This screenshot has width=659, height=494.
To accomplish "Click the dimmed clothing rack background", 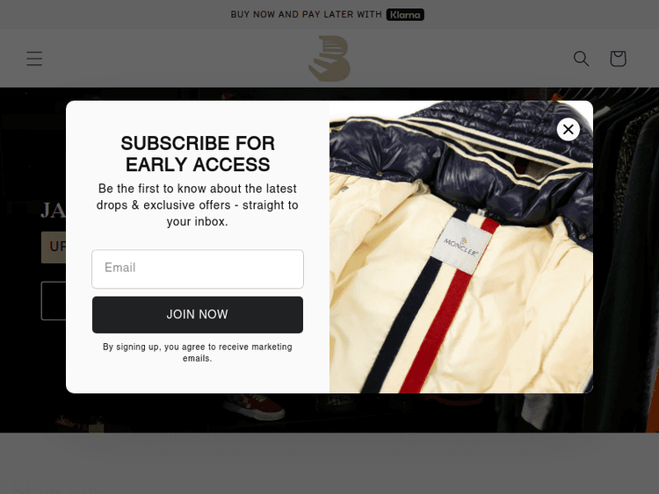I will tap(626, 261).
